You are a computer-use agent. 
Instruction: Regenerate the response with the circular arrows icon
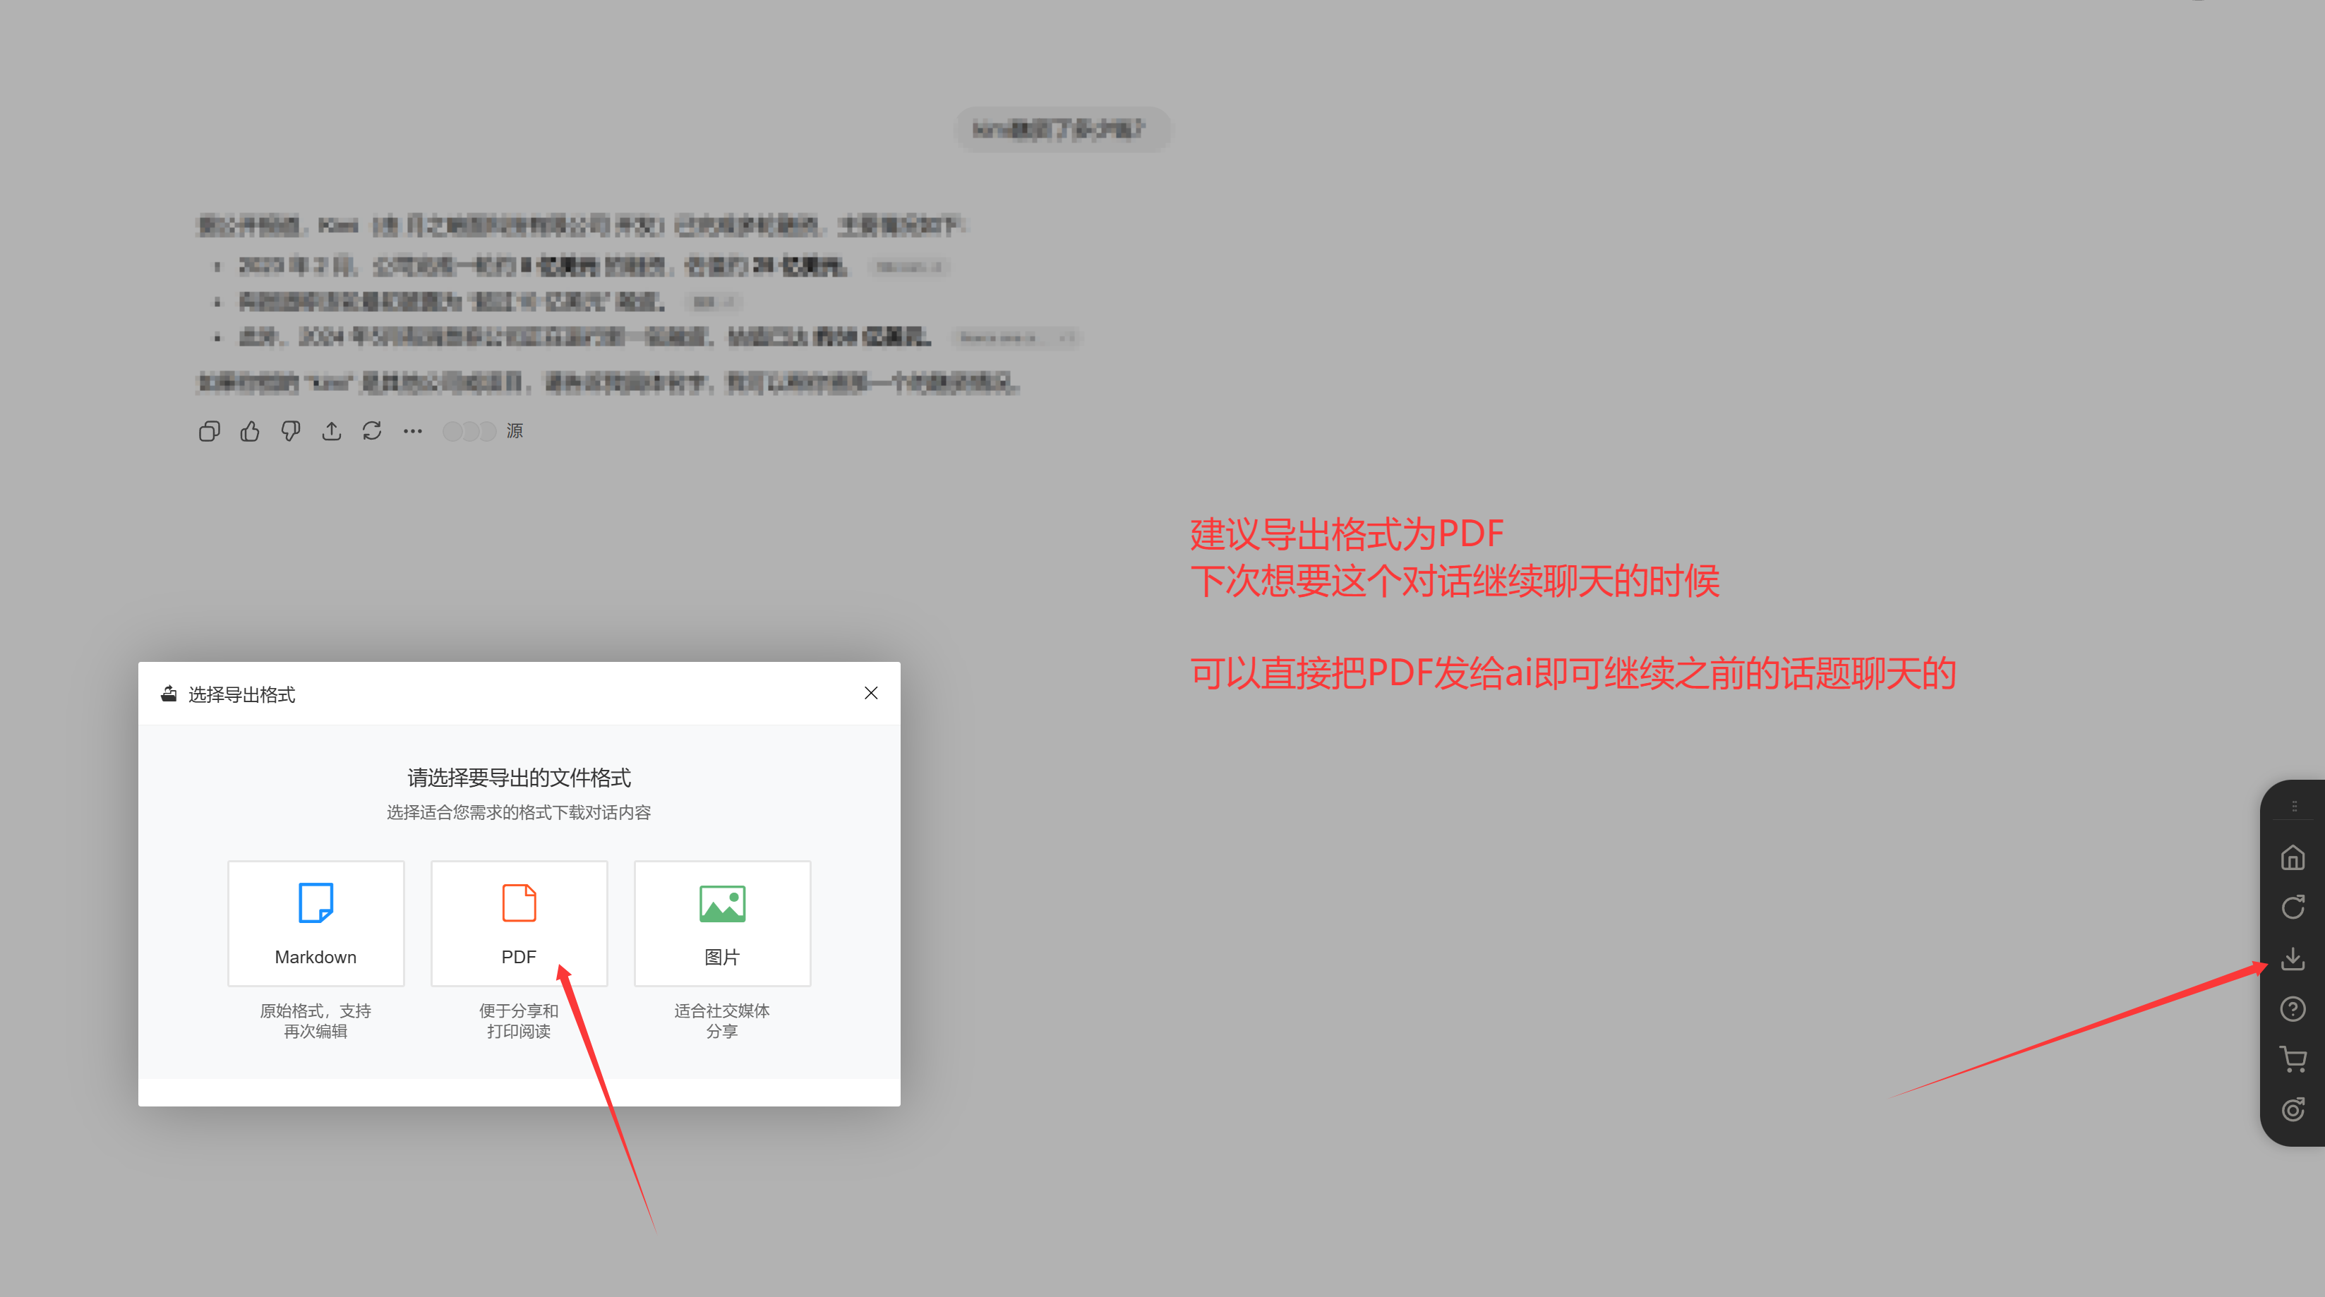click(x=372, y=431)
